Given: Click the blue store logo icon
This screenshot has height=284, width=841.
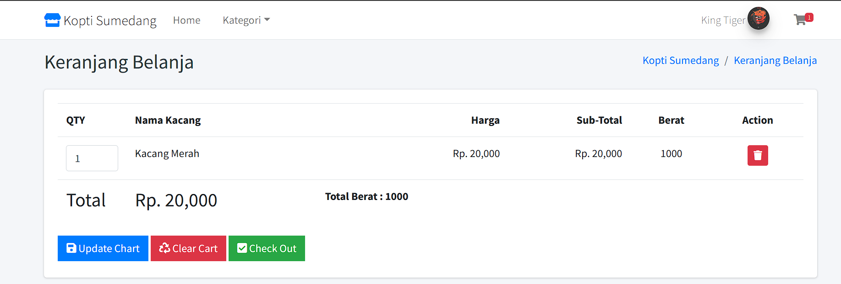Looking at the screenshot, I should 52,20.
